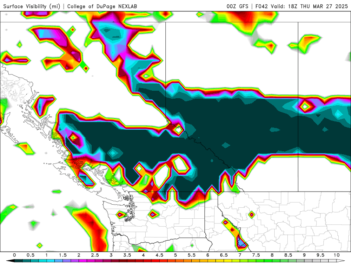Select the 6 value on the visibility scale
Screen dimensions: 351x263
[208, 255]
